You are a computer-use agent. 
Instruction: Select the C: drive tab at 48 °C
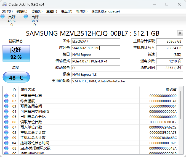pos(12,20)
